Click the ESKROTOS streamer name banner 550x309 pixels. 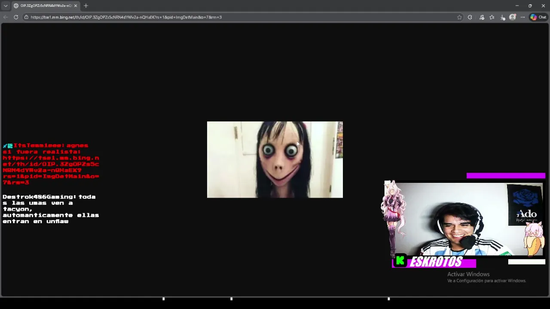[x=437, y=262]
